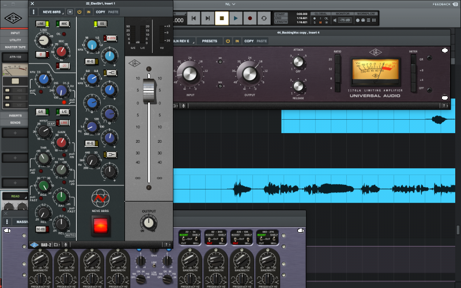Click the 1176LN INPUT knob
Viewport: 461px width, 288px height.
click(x=190, y=74)
